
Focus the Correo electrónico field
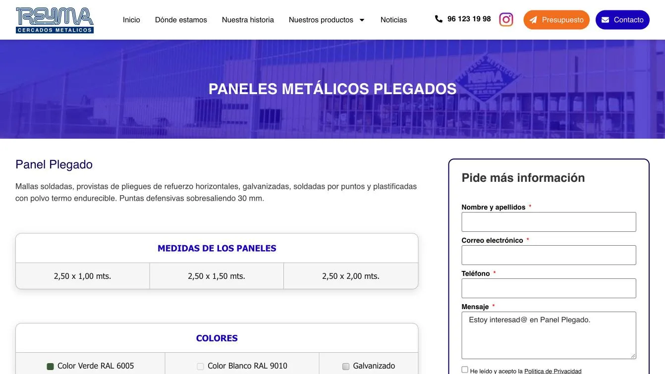point(549,255)
